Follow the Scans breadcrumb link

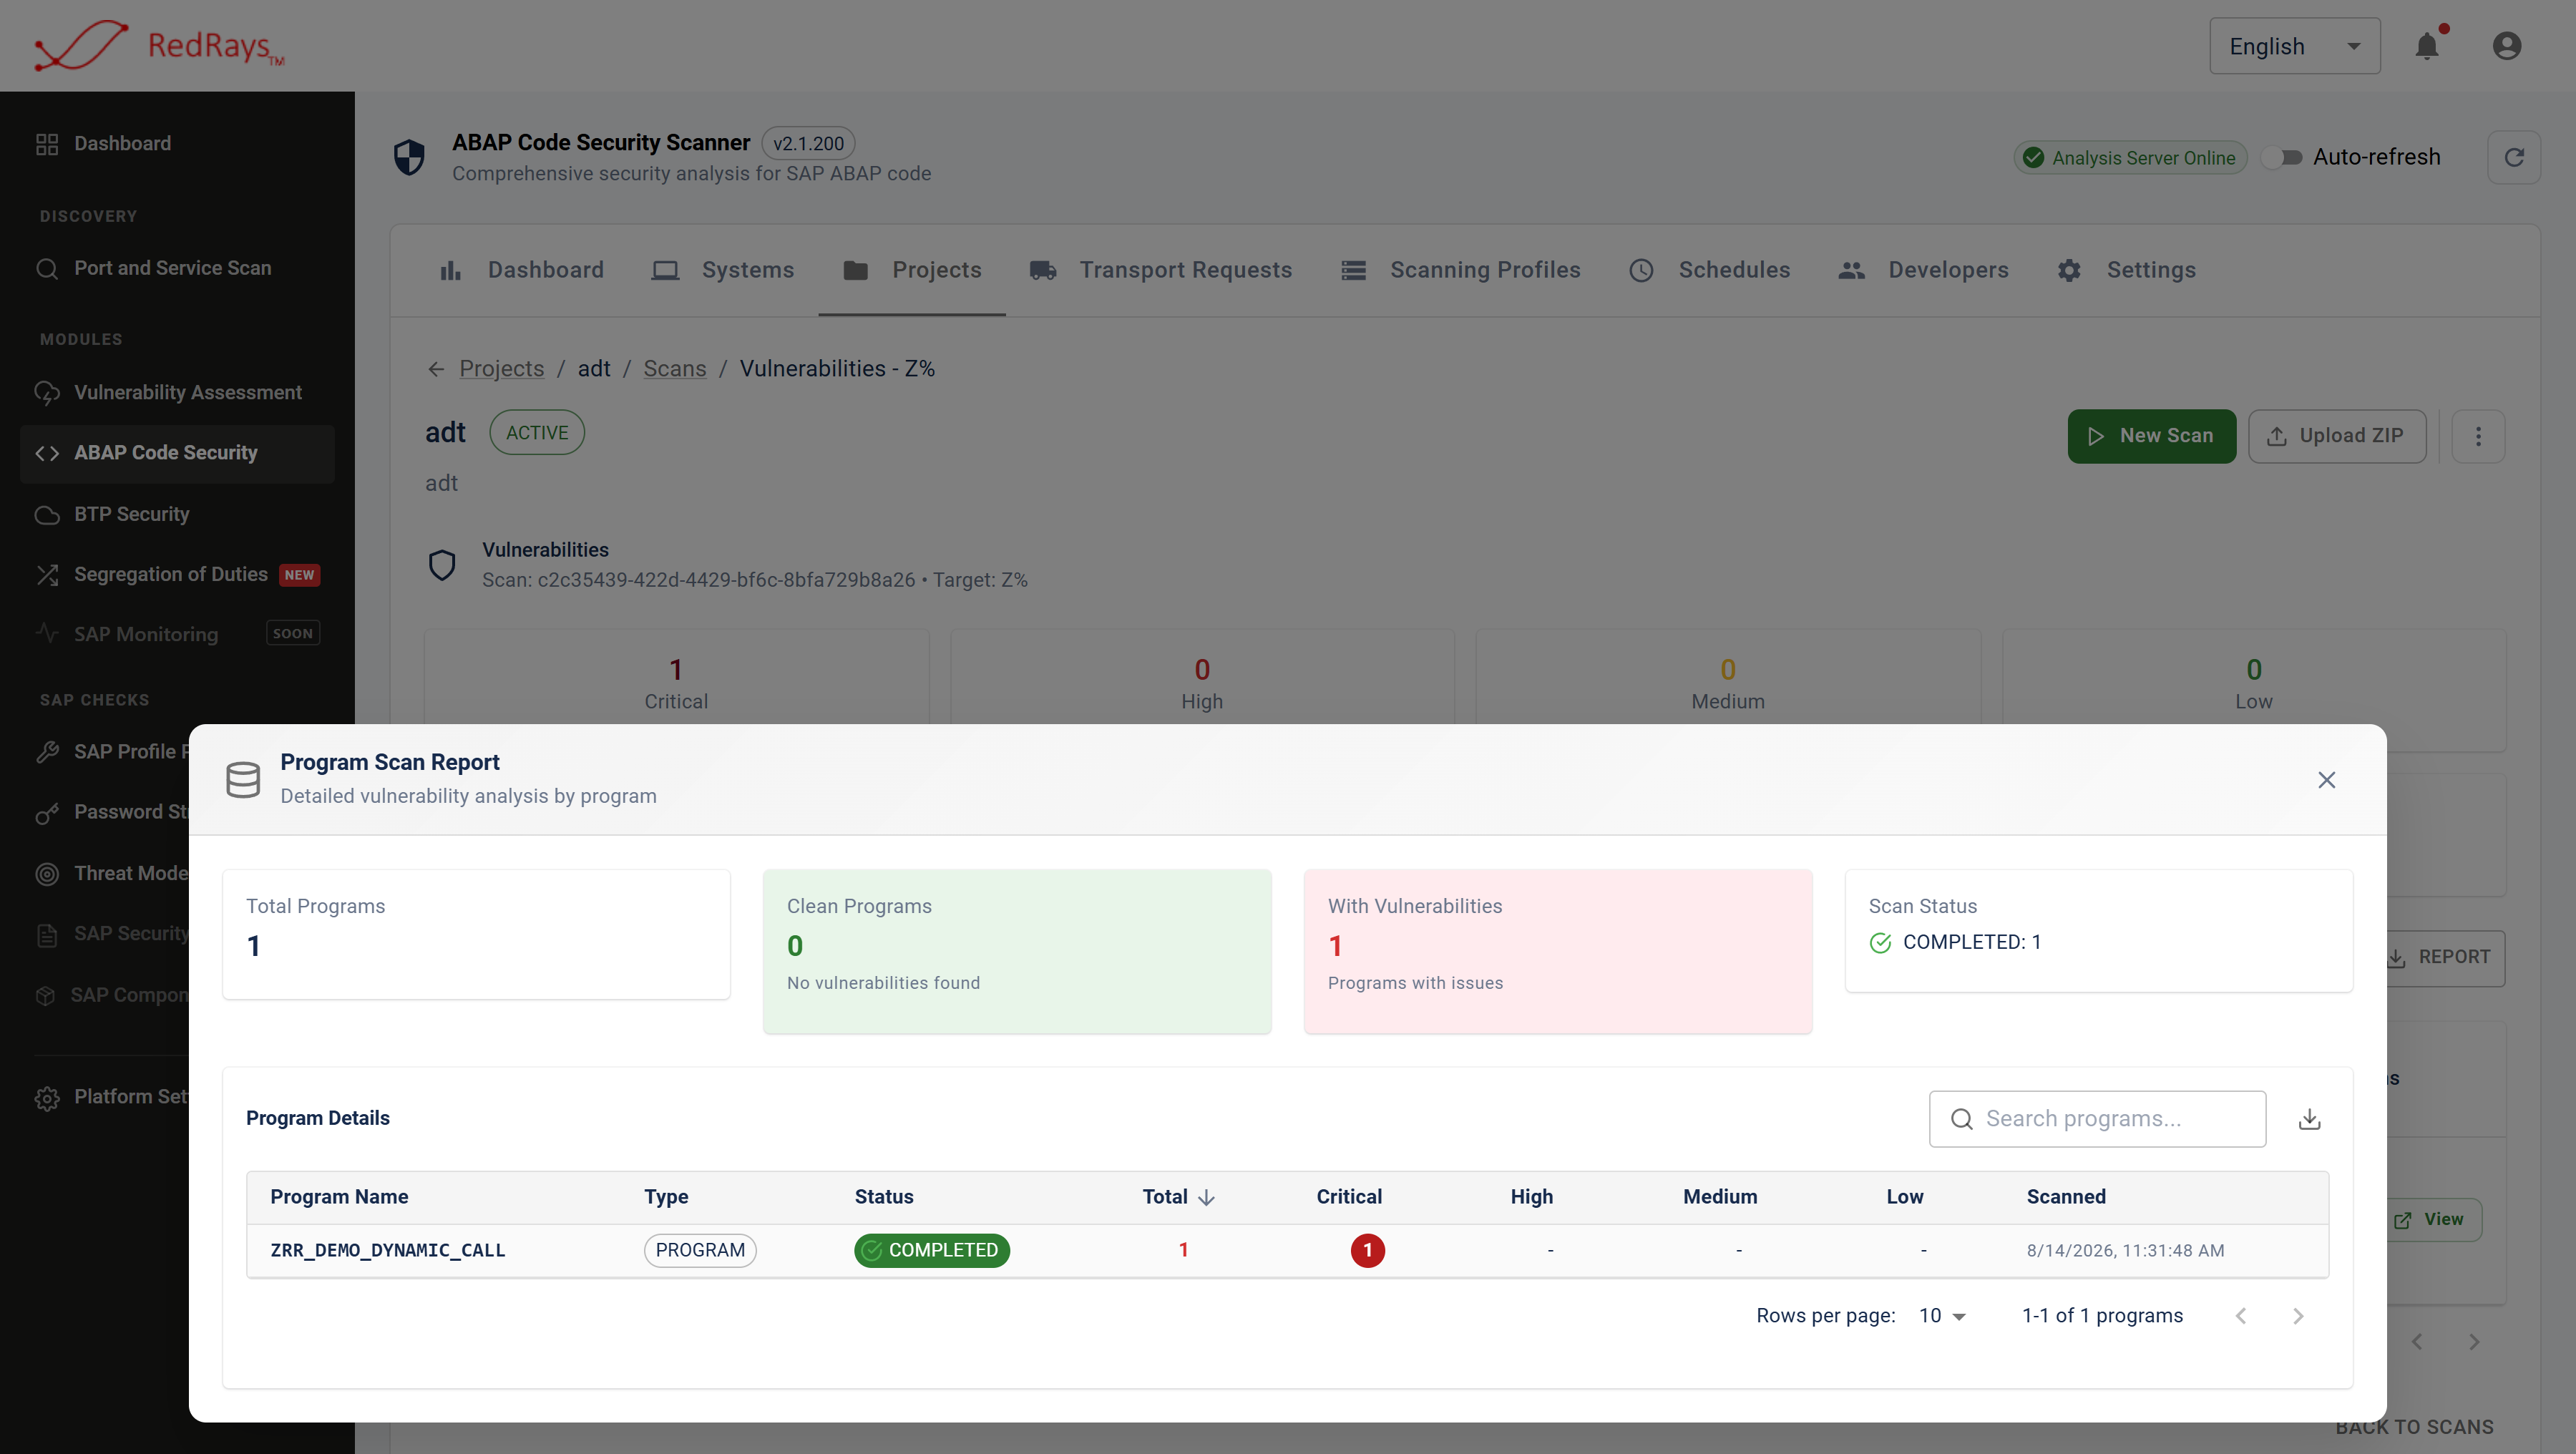[674, 369]
